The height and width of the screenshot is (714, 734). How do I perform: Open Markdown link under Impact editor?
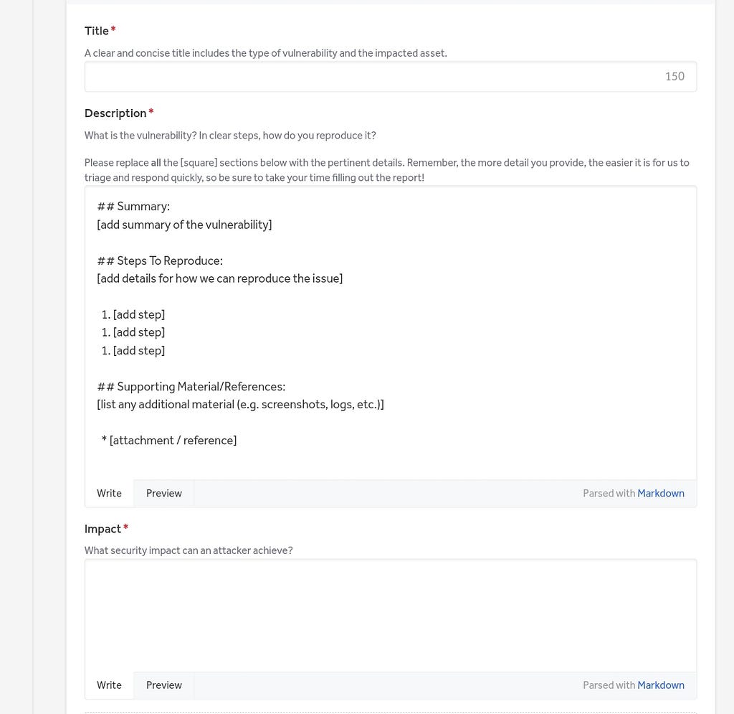pos(660,685)
